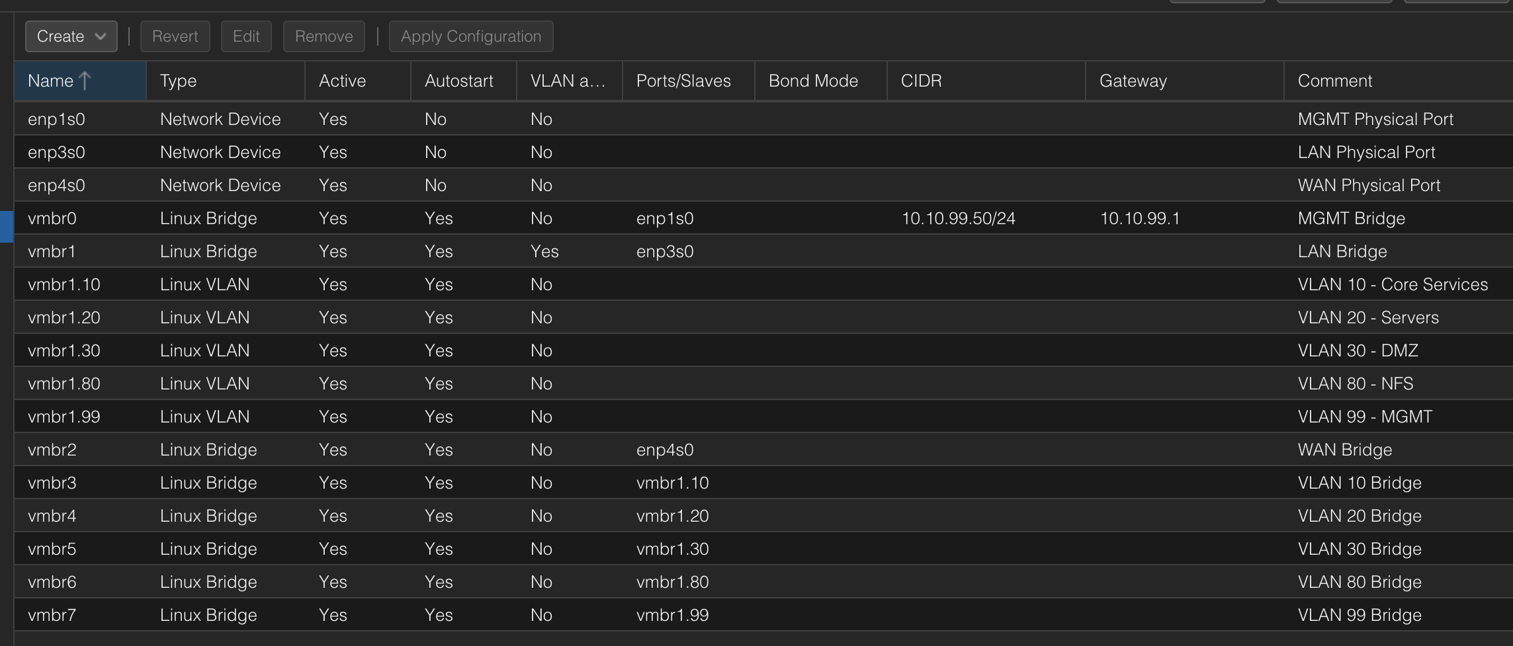Open the Create dropdown menu
The height and width of the screenshot is (646, 1513).
click(x=69, y=36)
